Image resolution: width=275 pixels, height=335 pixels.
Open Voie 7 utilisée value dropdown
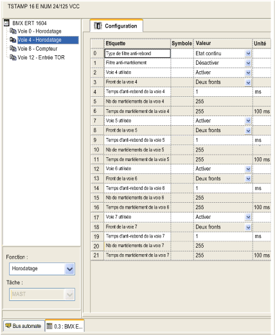click(248, 217)
